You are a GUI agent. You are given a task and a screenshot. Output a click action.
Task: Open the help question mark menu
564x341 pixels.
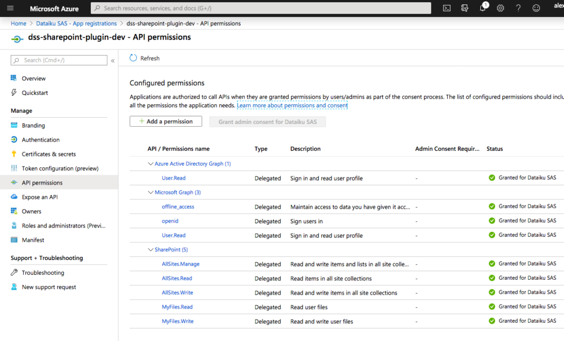pos(517,8)
